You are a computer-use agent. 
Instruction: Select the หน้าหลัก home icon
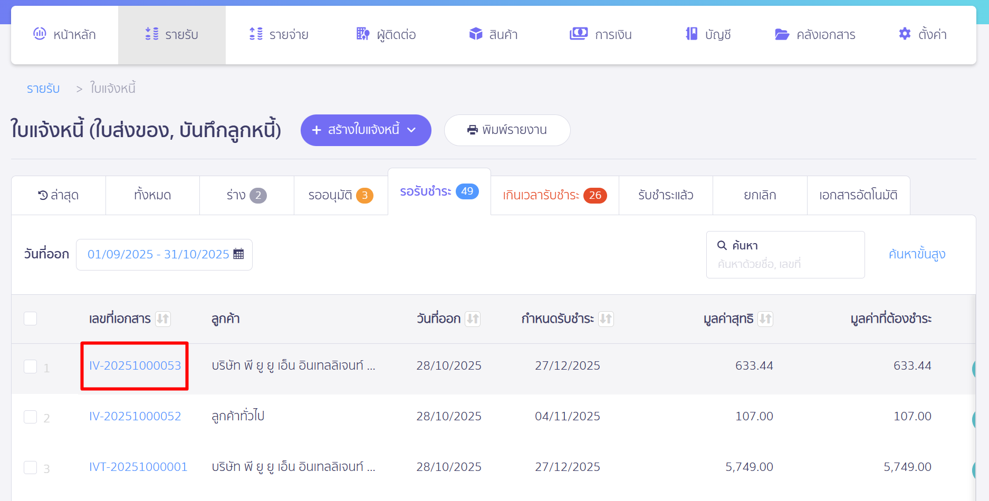click(x=40, y=34)
